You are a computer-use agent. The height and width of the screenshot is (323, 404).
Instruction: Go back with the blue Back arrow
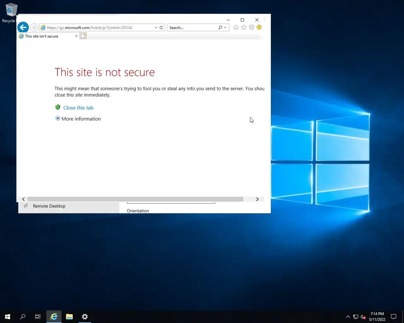pos(23,27)
